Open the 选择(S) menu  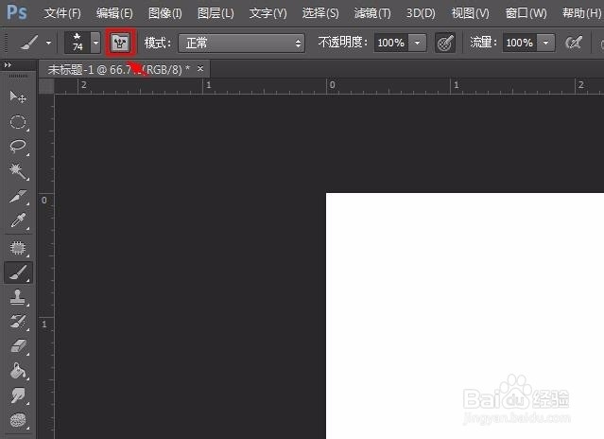[320, 13]
